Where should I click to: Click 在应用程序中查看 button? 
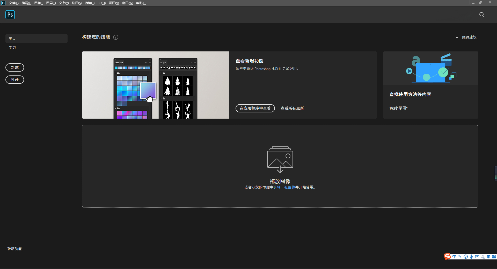[x=255, y=108]
